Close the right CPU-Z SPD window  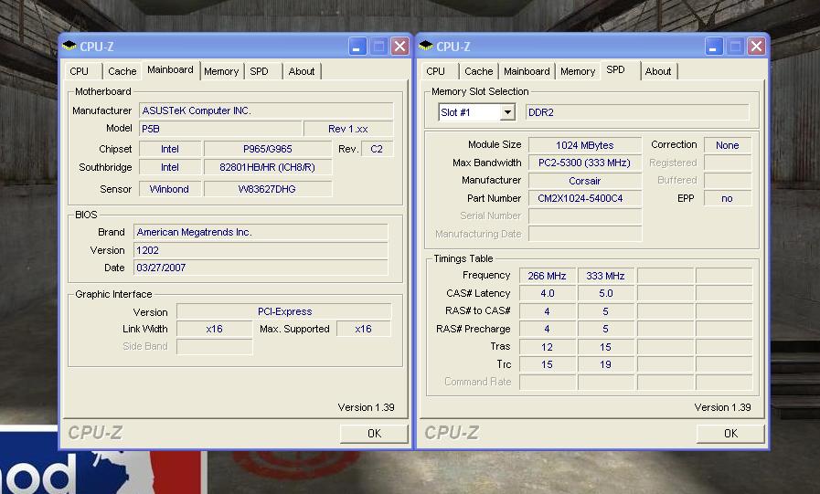tap(756, 47)
